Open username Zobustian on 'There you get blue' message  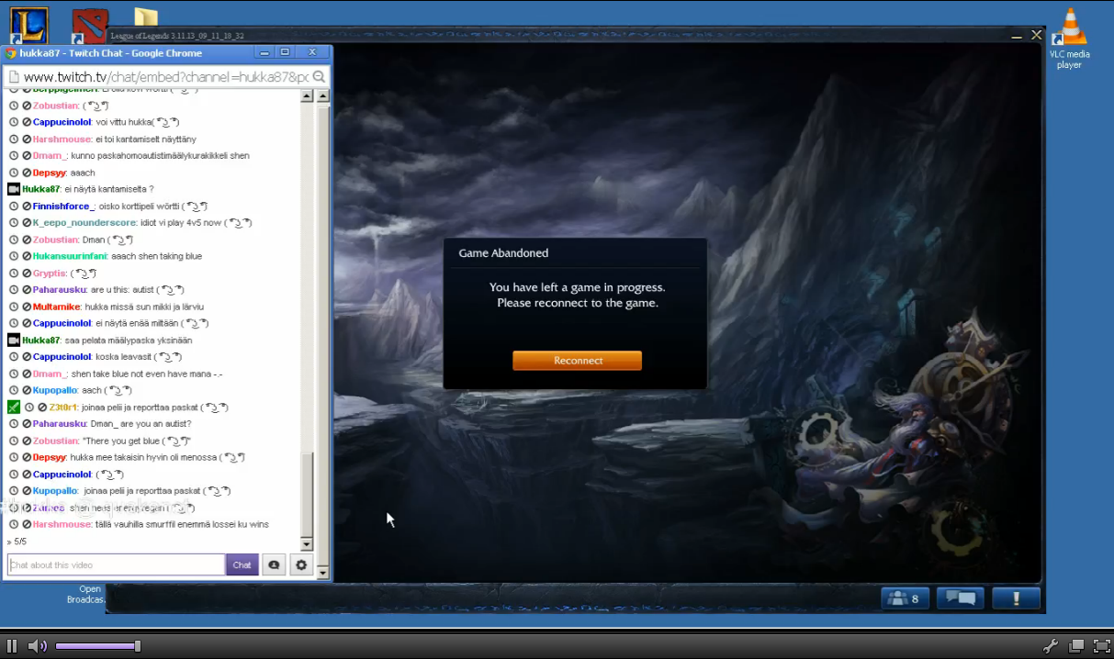click(x=56, y=441)
